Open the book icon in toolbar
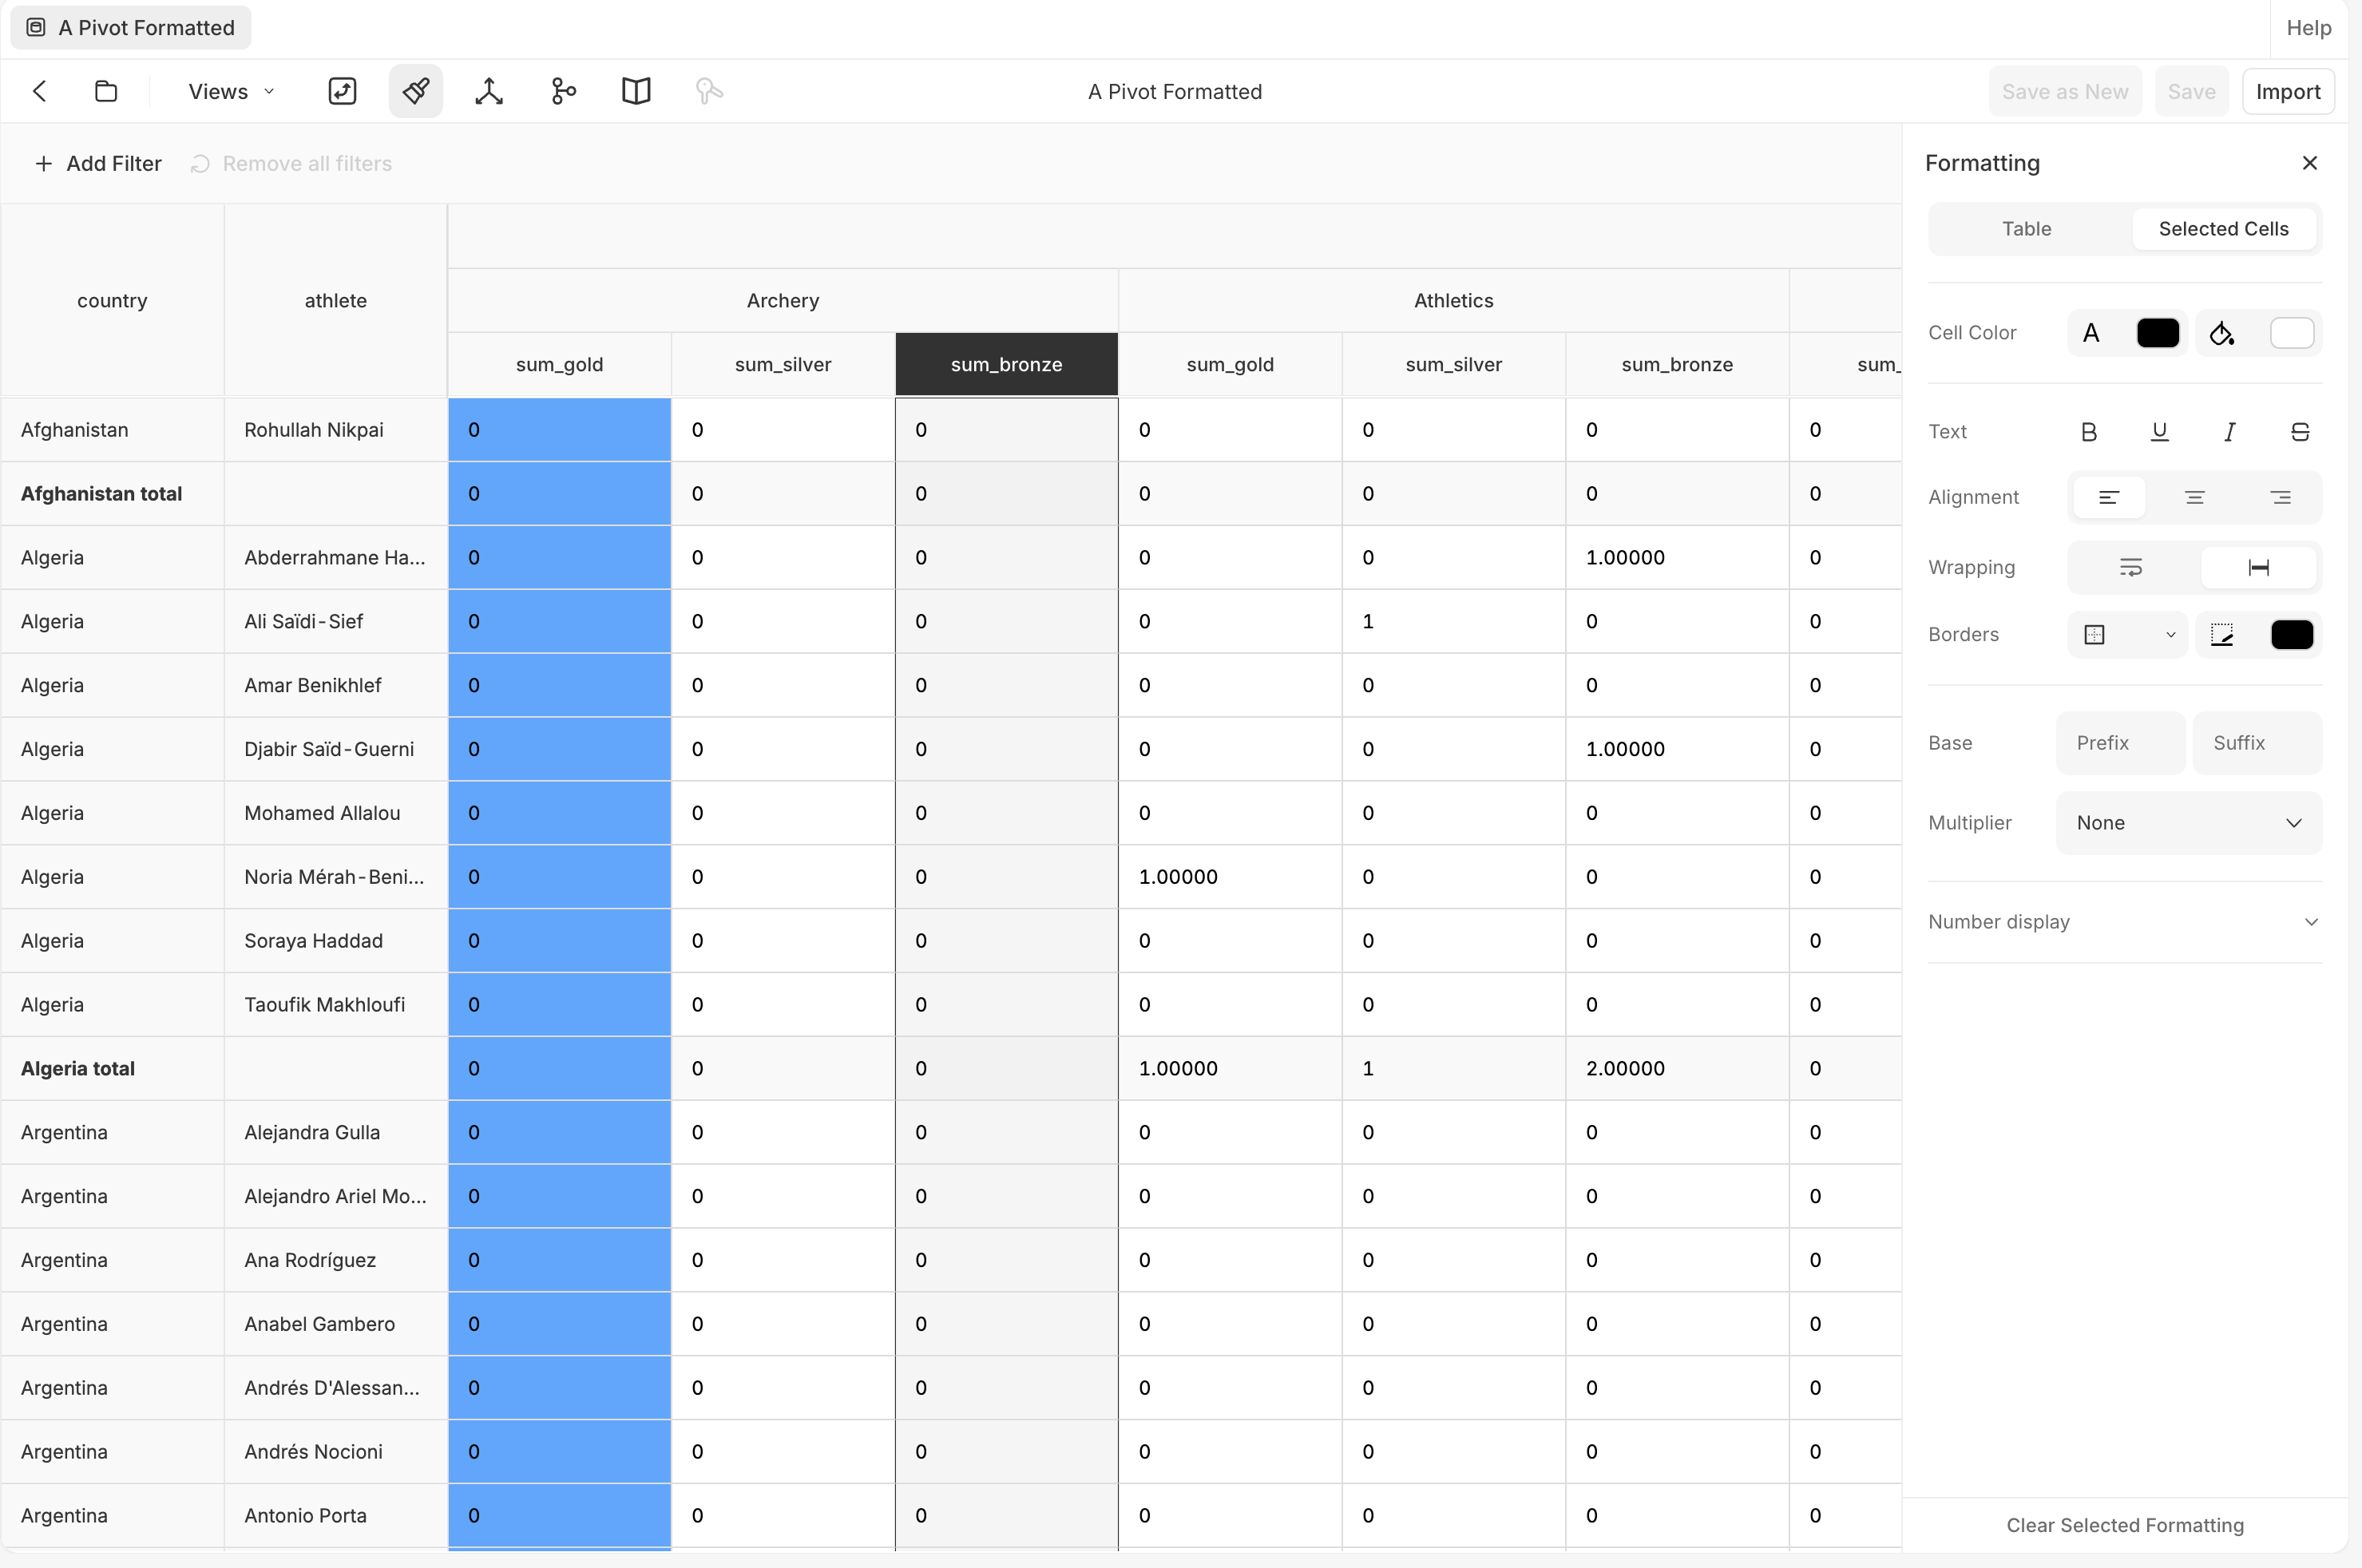Image resolution: width=2362 pixels, height=1568 pixels. (x=636, y=91)
